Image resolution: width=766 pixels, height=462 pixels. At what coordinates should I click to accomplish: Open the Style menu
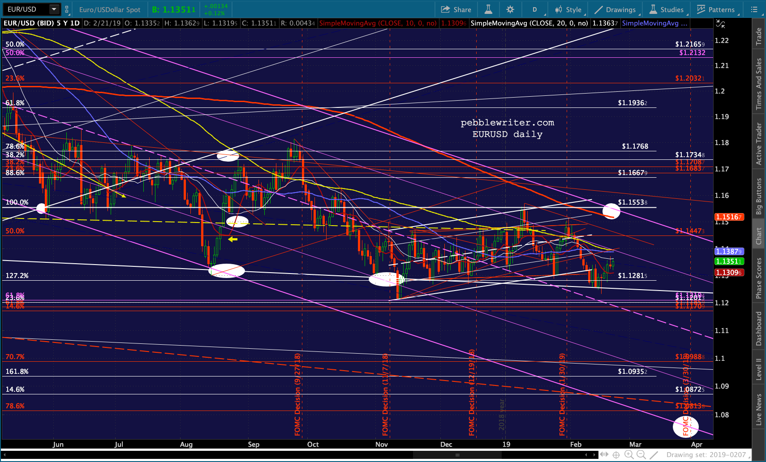point(568,9)
